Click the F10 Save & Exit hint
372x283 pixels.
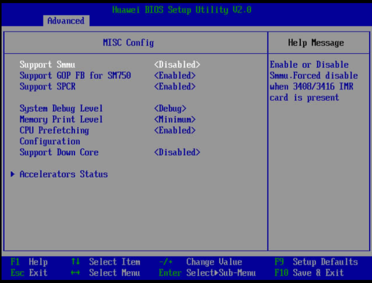(309, 273)
